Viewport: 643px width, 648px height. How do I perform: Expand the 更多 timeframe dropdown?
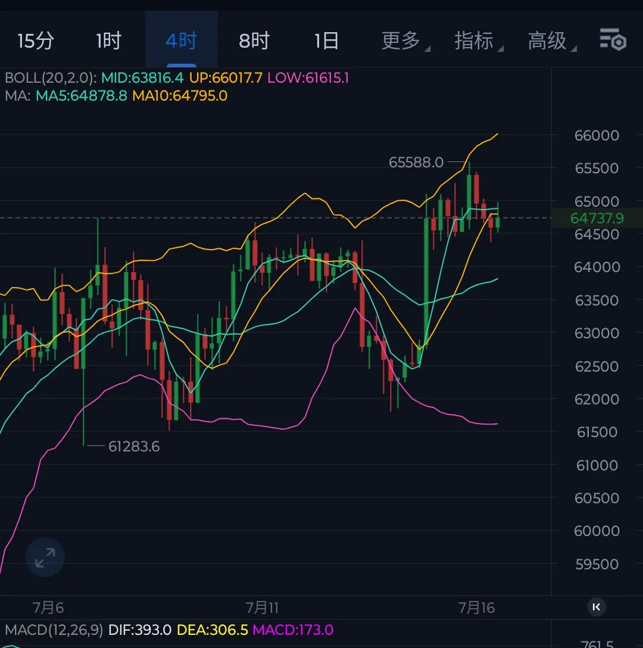click(x=405, y=41)
